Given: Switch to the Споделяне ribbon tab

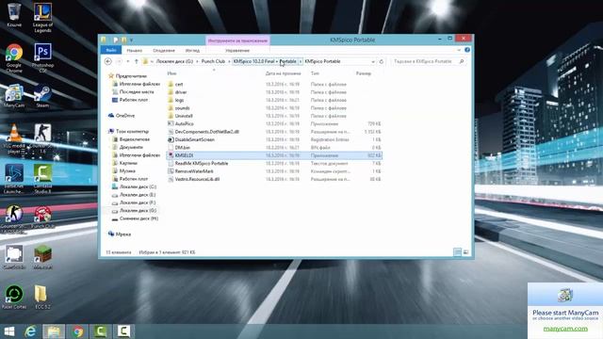Looking at the screenshot, I should click(164, 50).
